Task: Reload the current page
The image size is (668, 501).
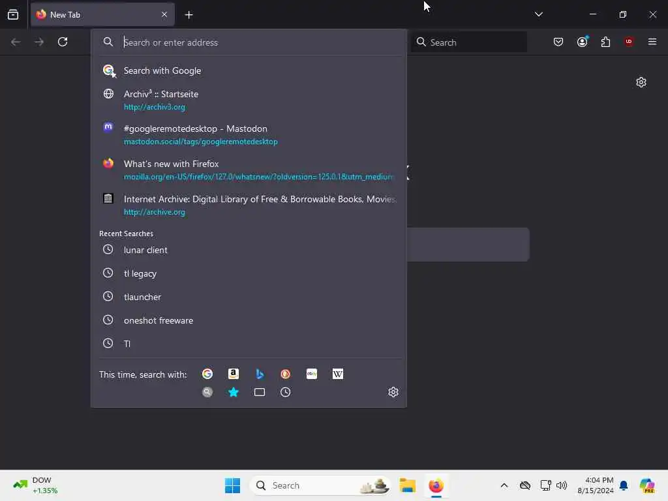Action: point(63,42)
